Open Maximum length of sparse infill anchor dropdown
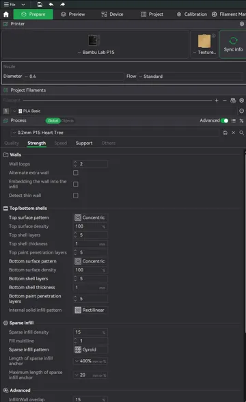The width and height of the screenshot is (246, 402). (x=90, y=375)
